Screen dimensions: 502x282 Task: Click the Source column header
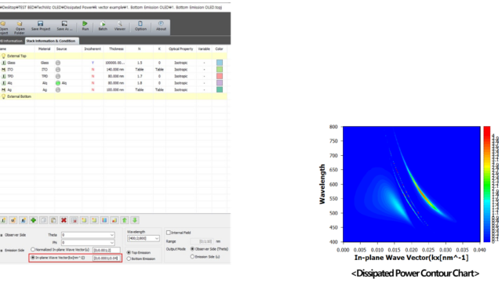click(x=61, y=49)
